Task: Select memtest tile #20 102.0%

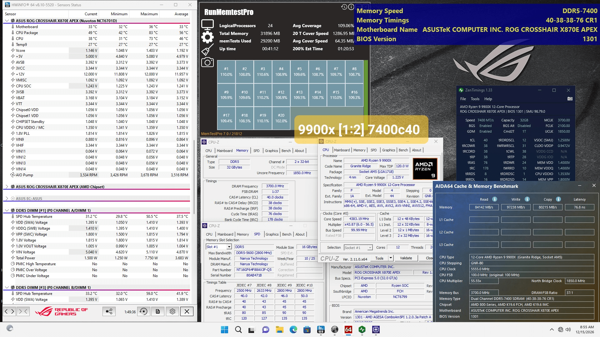Action: coord(281,118)
